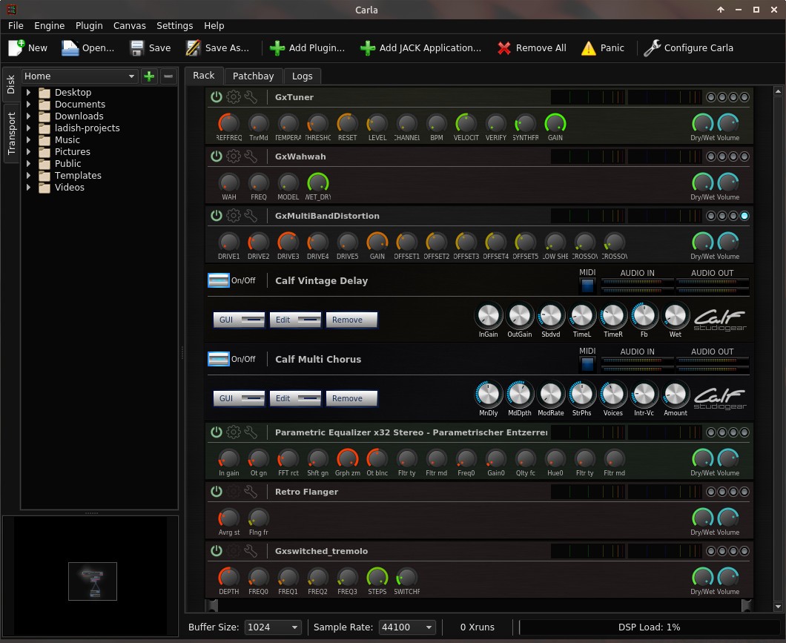This screenshot has width=786, height=643.
Task: Toggle Gxswitched_tremolo power button
Action: pyautogui.click(x=216, y=551)
